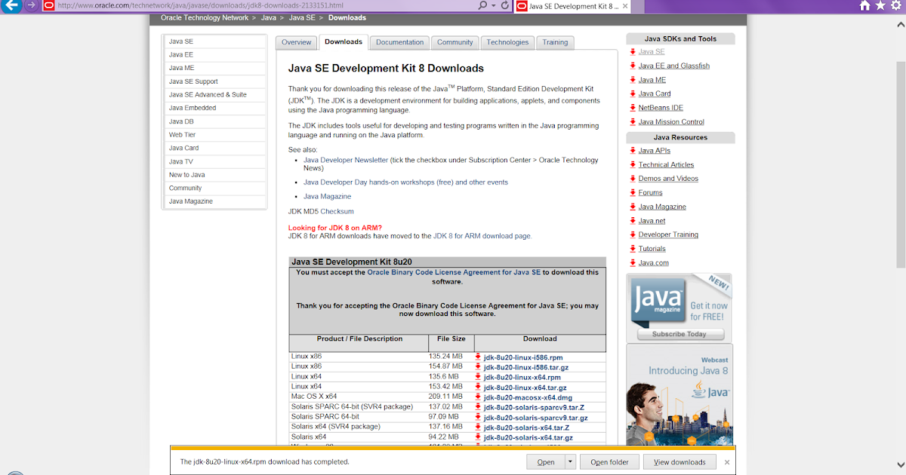The width and height of the screenshot is (906, 475).
Task: Click download arrow icon for jdk-8u20-macosx-x64.dmg
Action: click(x=478, y=397)
